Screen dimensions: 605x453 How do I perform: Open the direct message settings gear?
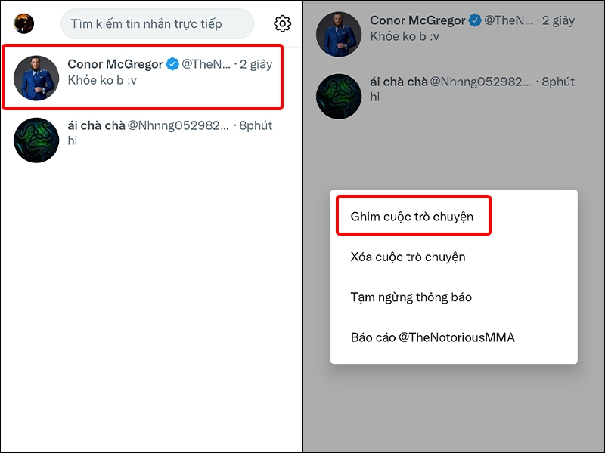click(x=281, y=23)
